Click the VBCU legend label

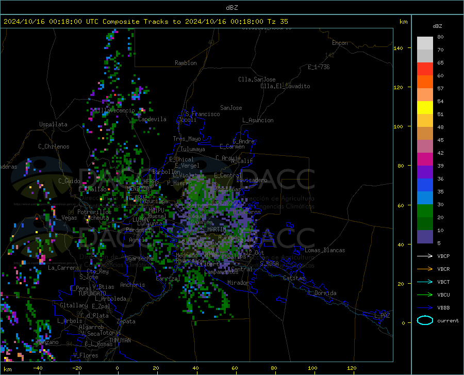tap(443, 295)
